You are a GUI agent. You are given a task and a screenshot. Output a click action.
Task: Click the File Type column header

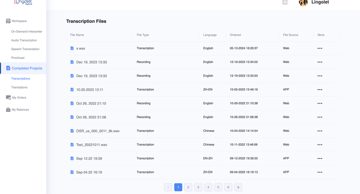143,35
